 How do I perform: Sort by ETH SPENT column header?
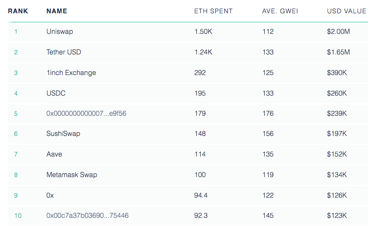point(213,11)
